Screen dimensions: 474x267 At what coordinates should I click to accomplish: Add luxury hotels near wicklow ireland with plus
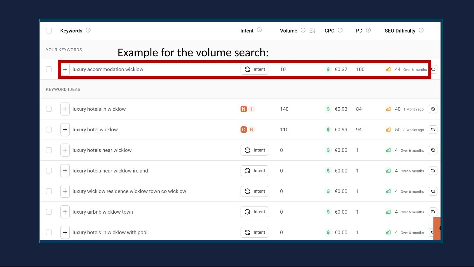[x=65, y=171]
